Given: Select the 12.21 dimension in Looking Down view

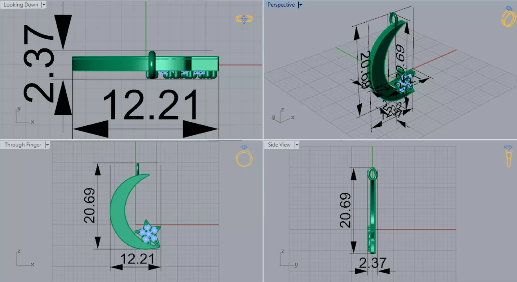Looking at the screenshot, I should pos(151,105).
